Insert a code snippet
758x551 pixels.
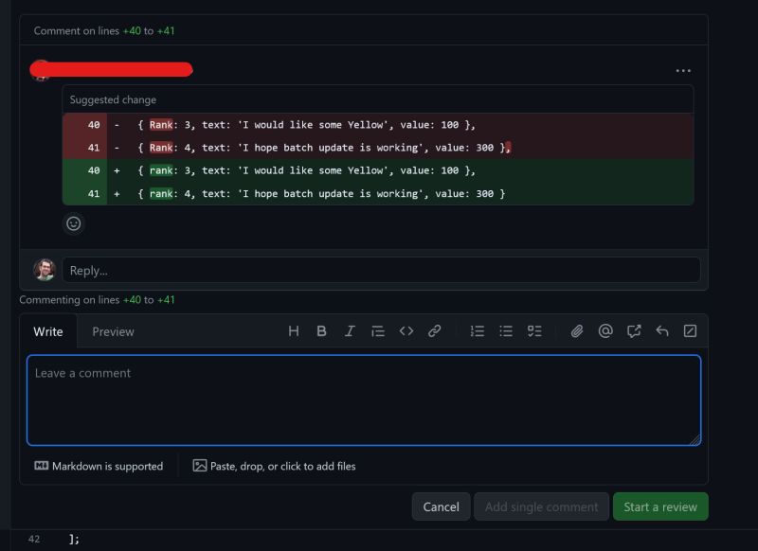coord(406,330)
